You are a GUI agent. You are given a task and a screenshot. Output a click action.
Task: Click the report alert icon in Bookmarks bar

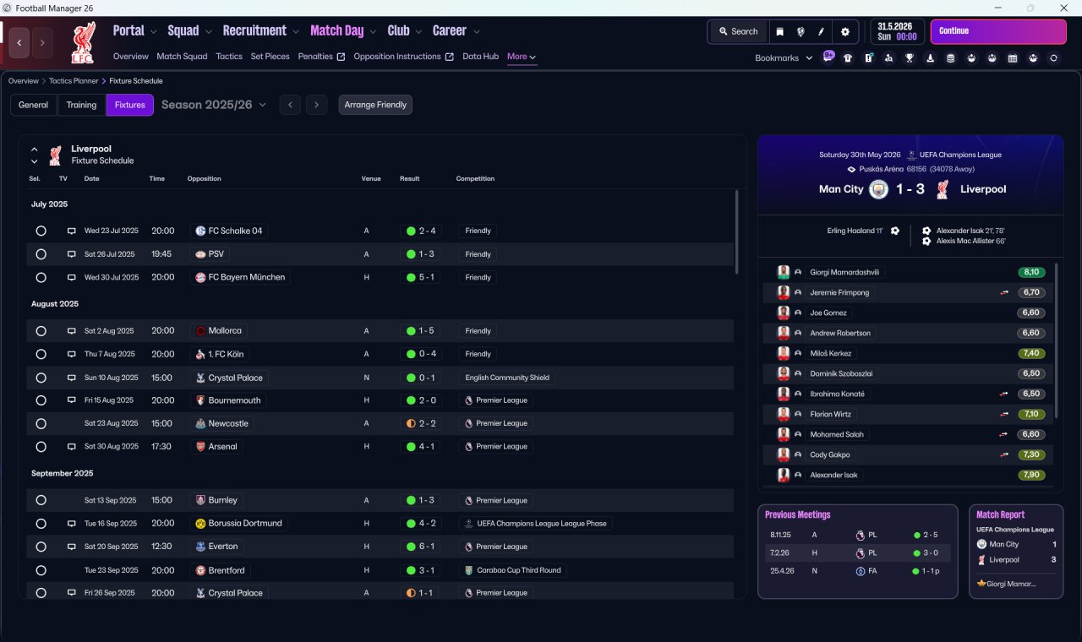click(x=869, y=58)
